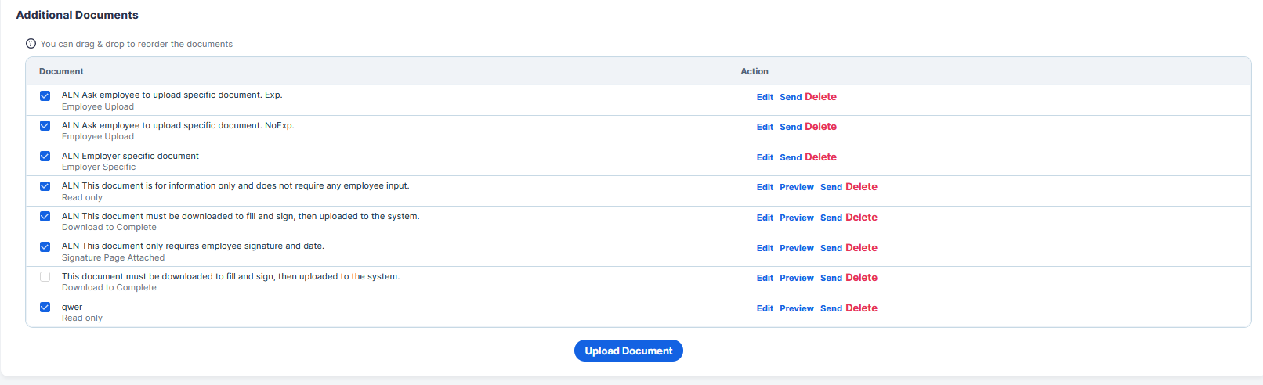This screenshot has width=1263, height=385.
Task: Uncheck the qwer document checkbox
Action: click(45, 308)
